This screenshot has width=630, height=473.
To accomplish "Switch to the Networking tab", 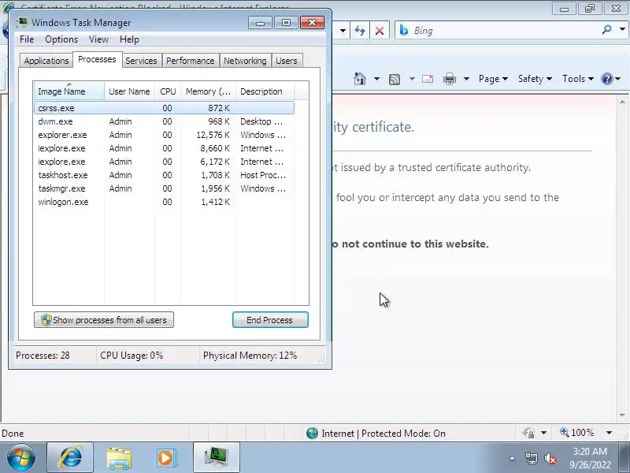I will pyautogui.click(x=245, y=61).
